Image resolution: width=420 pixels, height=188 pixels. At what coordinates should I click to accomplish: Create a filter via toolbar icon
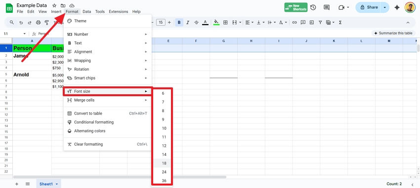point(320,23)
